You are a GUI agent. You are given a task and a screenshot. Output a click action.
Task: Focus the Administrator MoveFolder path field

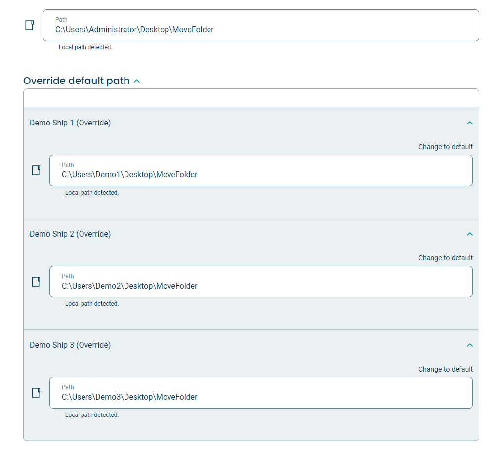tap(261, 25)
